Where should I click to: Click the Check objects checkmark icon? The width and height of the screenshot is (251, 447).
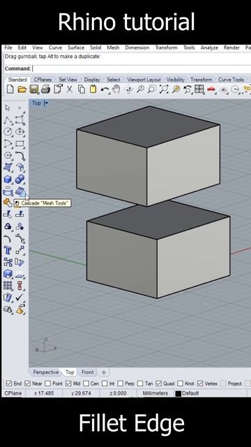pyautogui.click(x=20, y=298)
